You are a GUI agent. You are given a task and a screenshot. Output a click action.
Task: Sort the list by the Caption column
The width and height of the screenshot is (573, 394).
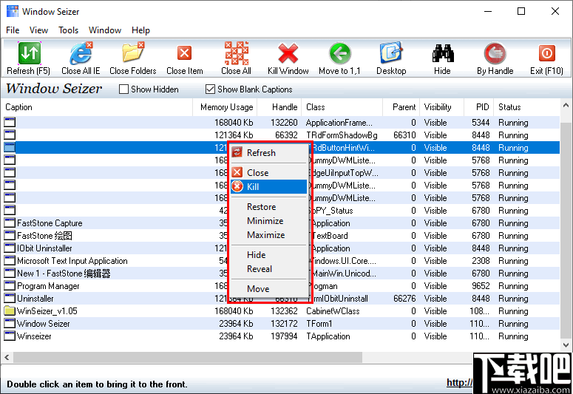tap(97, 107)
